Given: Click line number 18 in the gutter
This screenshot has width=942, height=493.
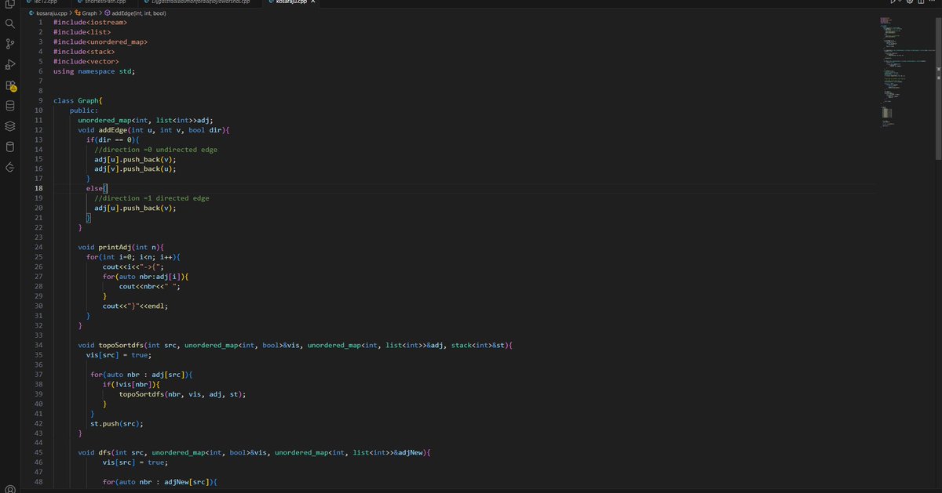Looking at the screenshot, I should (38, 189).
